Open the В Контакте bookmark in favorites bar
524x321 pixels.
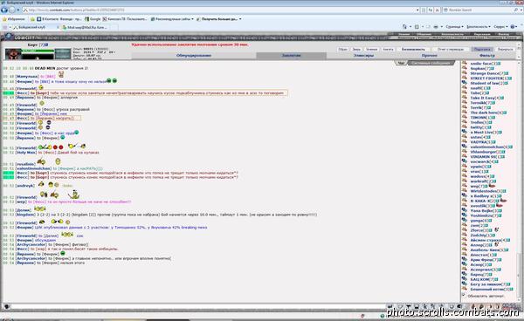(59, 19)
